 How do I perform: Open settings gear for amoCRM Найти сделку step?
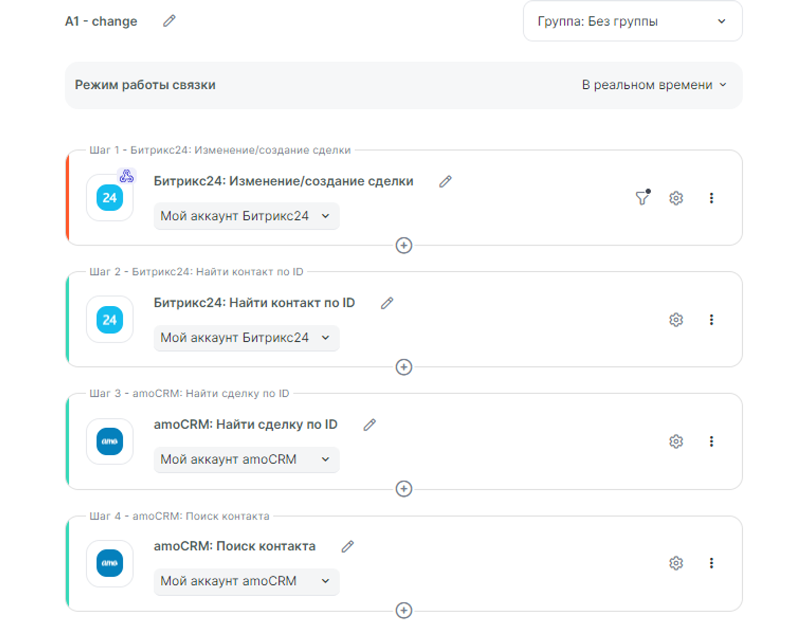pyautogui.click(x=676, y=442)
